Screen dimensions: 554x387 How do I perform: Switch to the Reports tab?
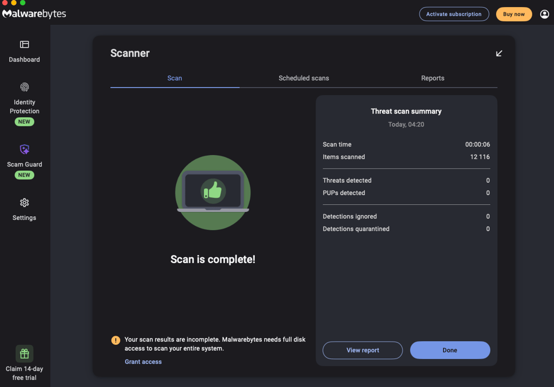(433, 78)
